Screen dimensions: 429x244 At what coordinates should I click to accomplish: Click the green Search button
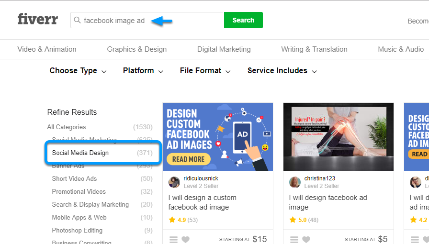[x=243, y=20]
